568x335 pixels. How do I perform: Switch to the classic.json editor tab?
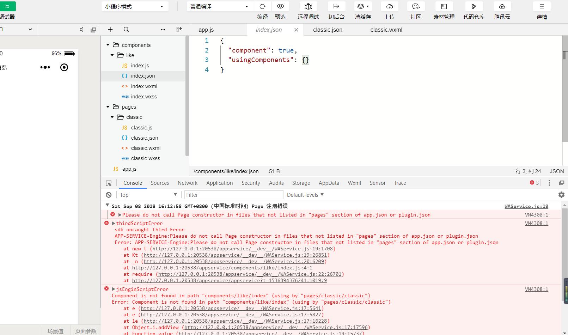[x=328, y=30]
